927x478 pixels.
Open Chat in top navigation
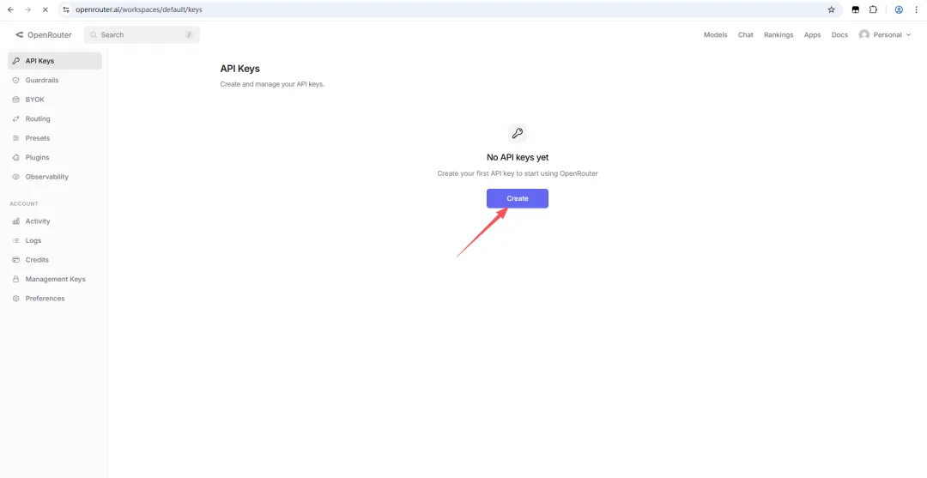(x=746, y=35)
